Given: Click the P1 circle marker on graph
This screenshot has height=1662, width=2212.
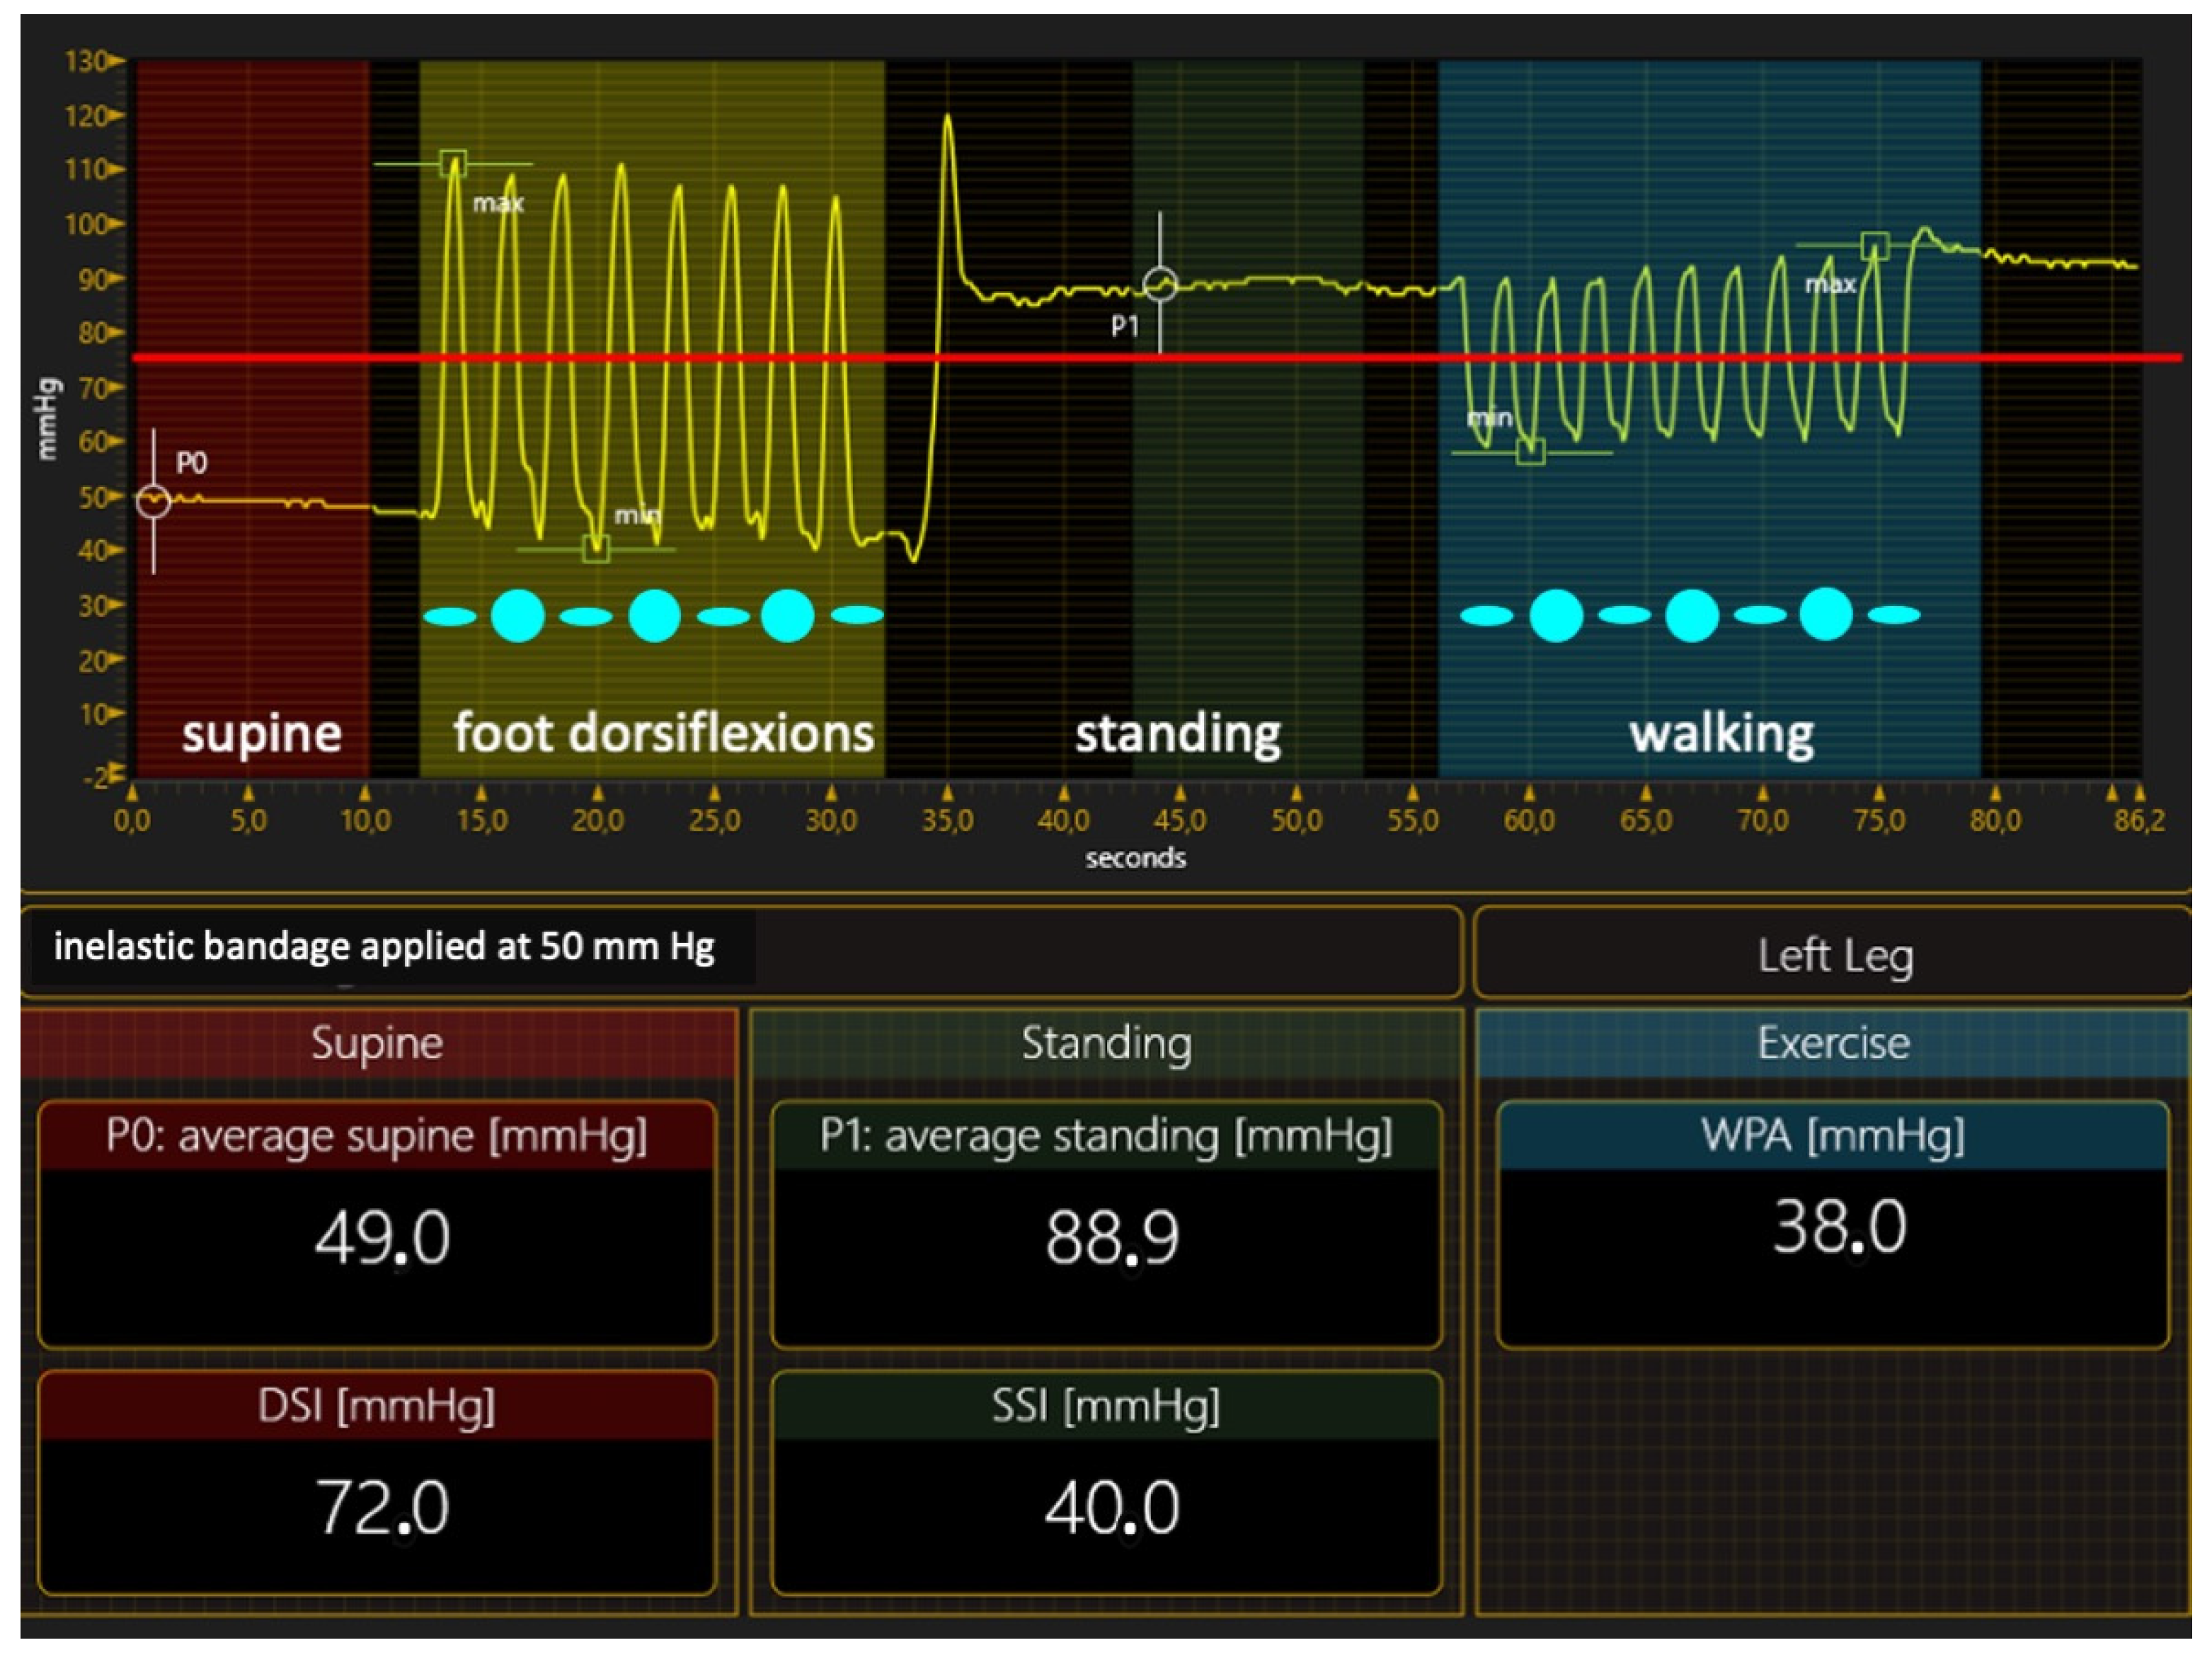Looking at the screenshot, I should (x=1160, y=285).
